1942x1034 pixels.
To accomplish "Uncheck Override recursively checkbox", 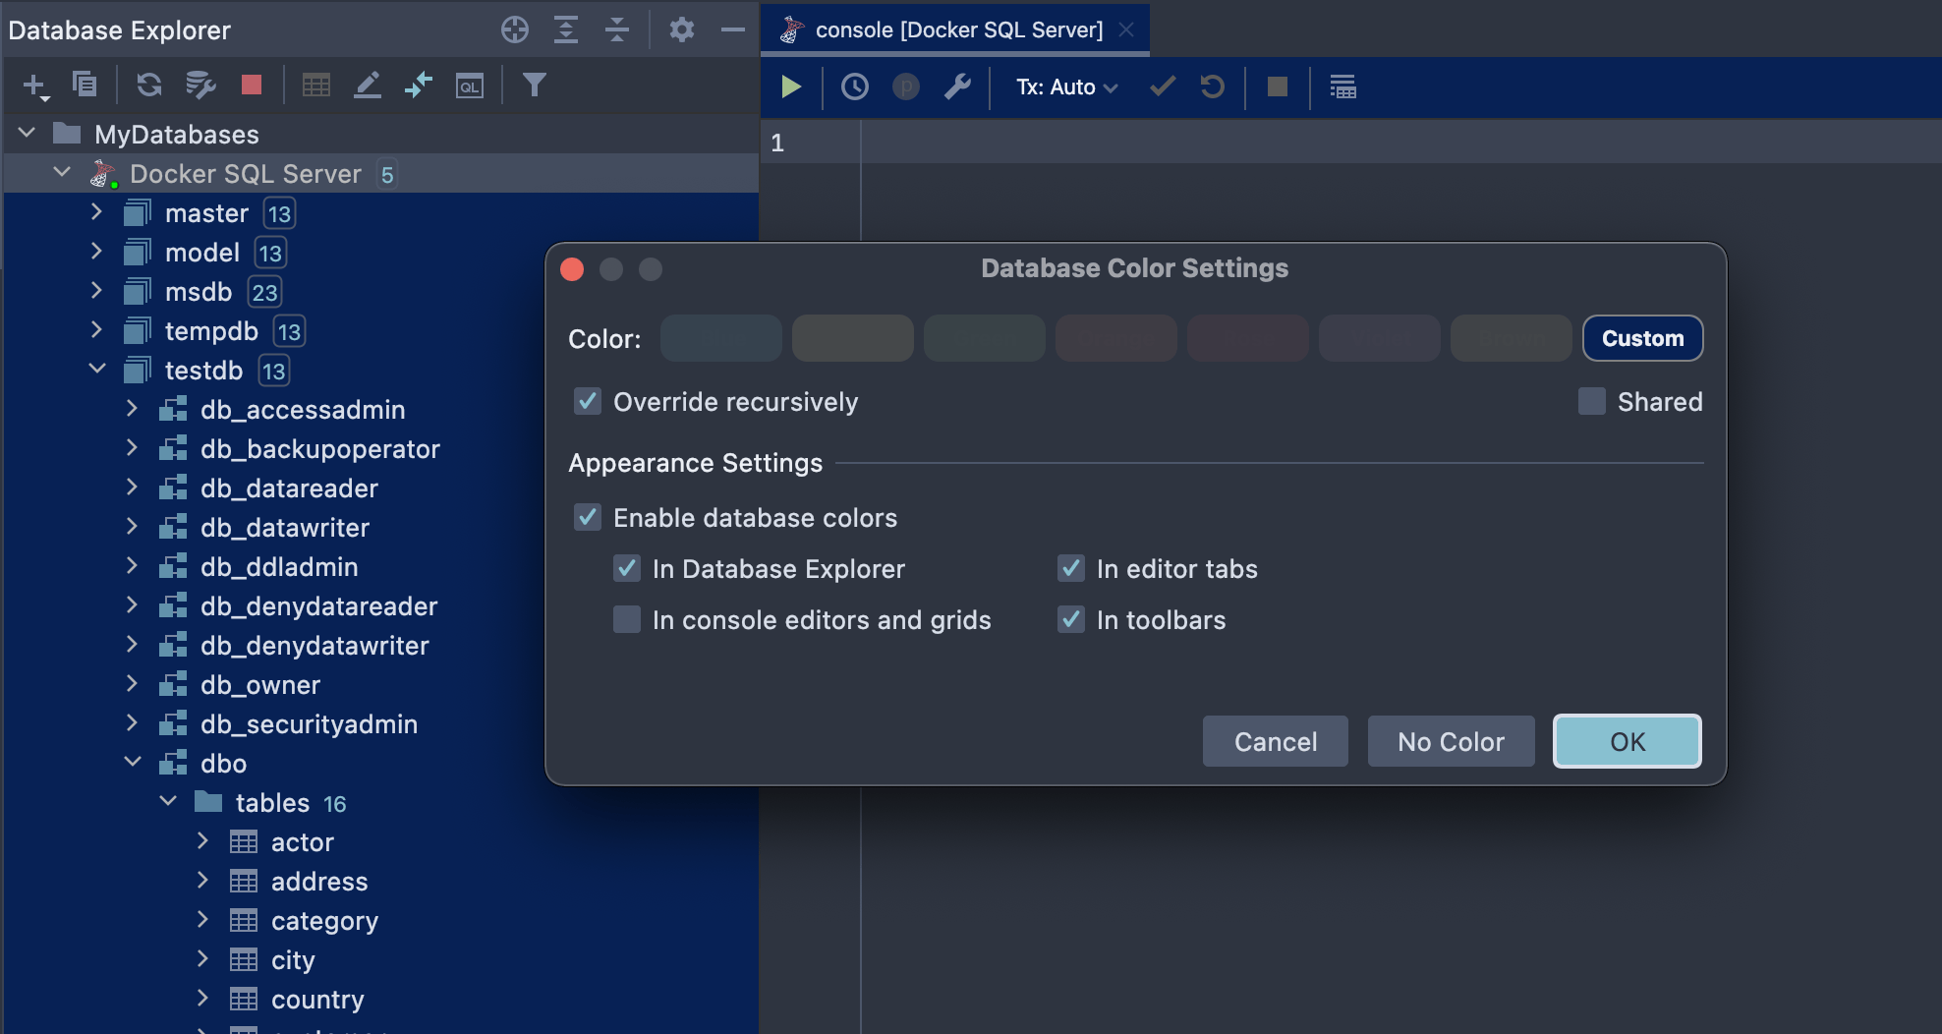I will (x=588, y=401).
